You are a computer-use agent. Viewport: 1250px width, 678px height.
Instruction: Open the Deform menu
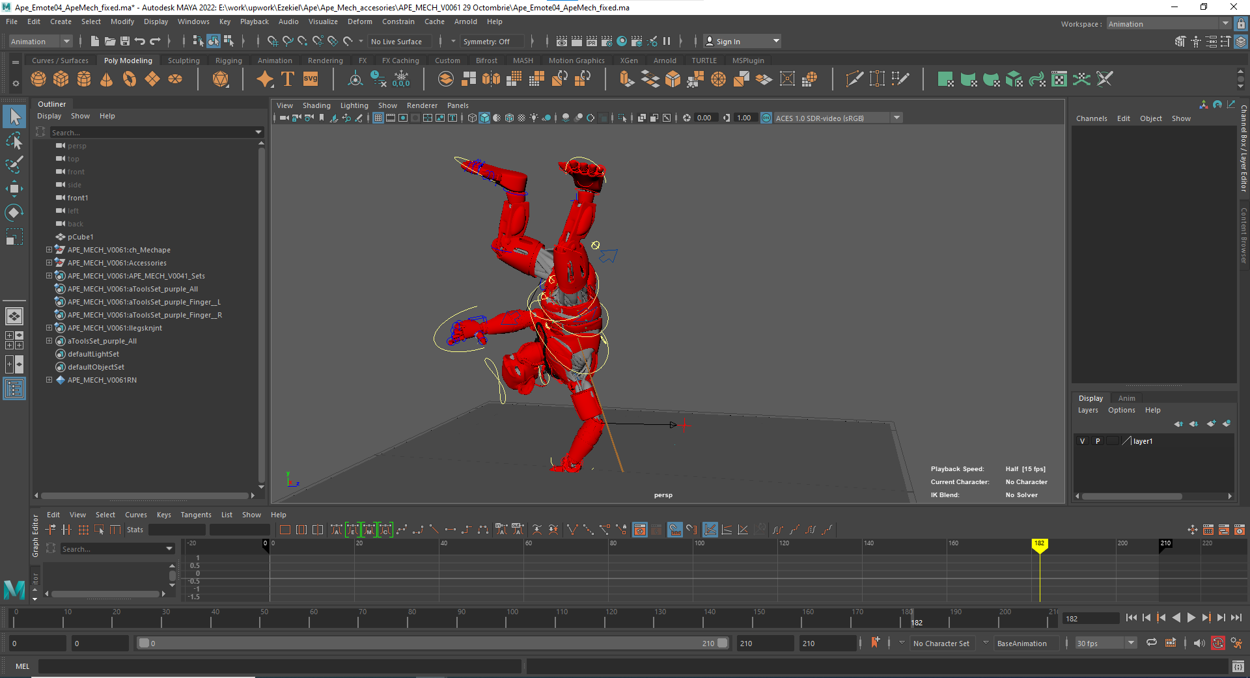click(x=359, y=21)
